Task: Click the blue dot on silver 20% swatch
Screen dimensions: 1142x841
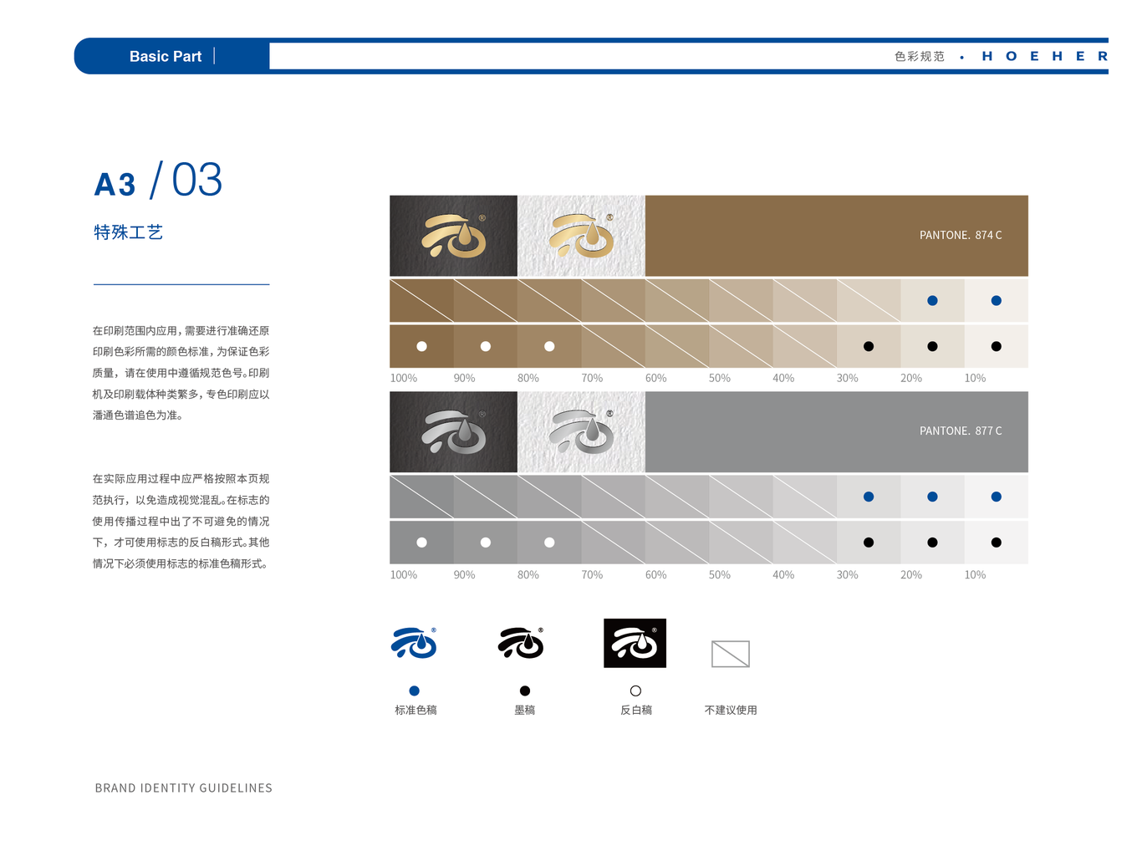Action: (932, 497)
